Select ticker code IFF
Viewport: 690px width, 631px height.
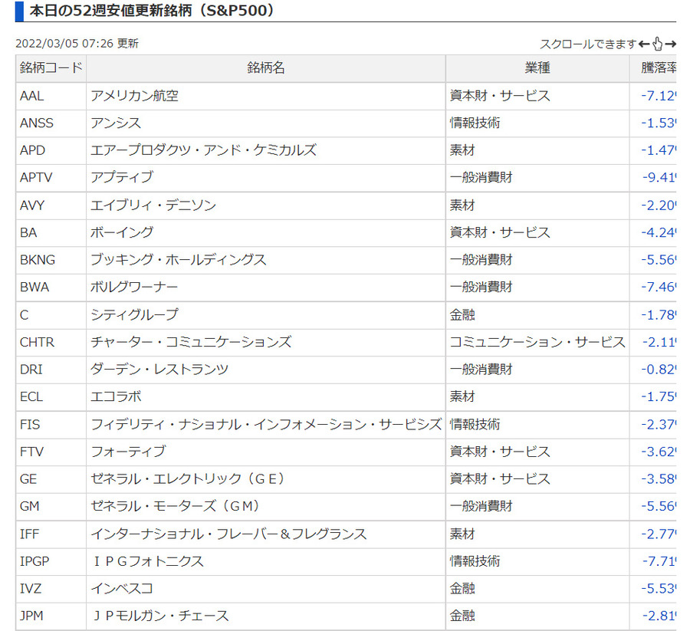(29, 534)
